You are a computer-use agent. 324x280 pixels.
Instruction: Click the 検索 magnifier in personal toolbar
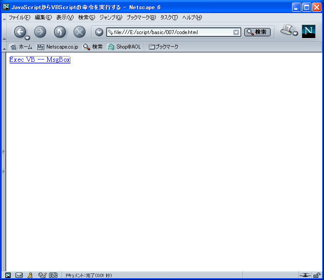[92, 47]
